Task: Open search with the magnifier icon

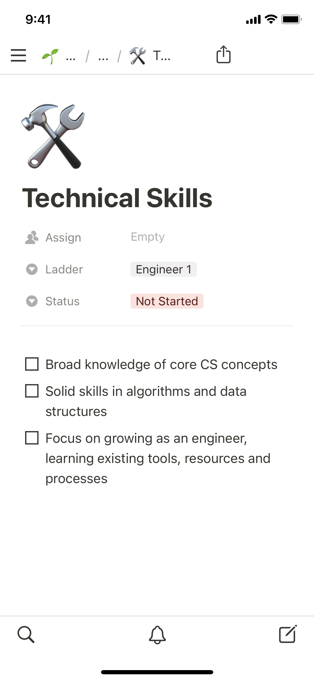Action: tap(26, 635)
